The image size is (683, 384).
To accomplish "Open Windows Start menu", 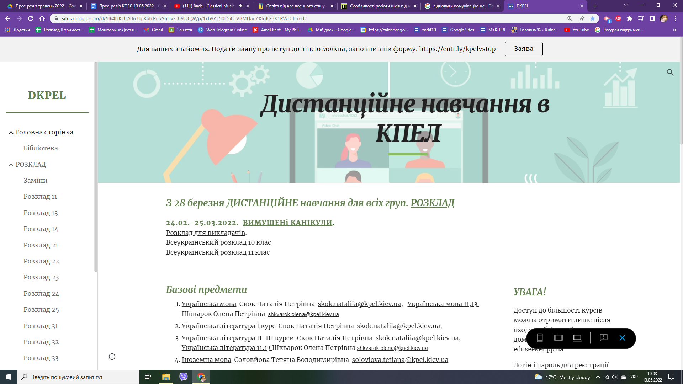I will (9, 377).
